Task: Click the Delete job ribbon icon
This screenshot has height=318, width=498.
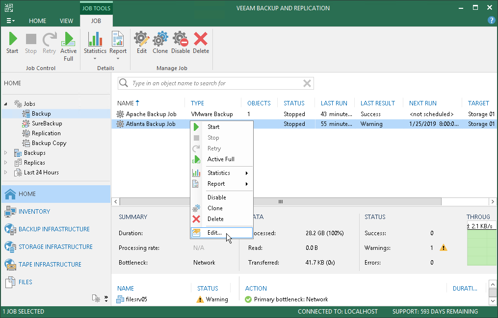Action: (x=201, y=43)
